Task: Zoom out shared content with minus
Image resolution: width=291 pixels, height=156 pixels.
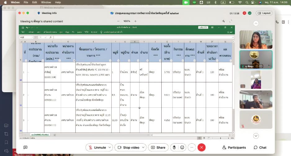Action: 119,21
